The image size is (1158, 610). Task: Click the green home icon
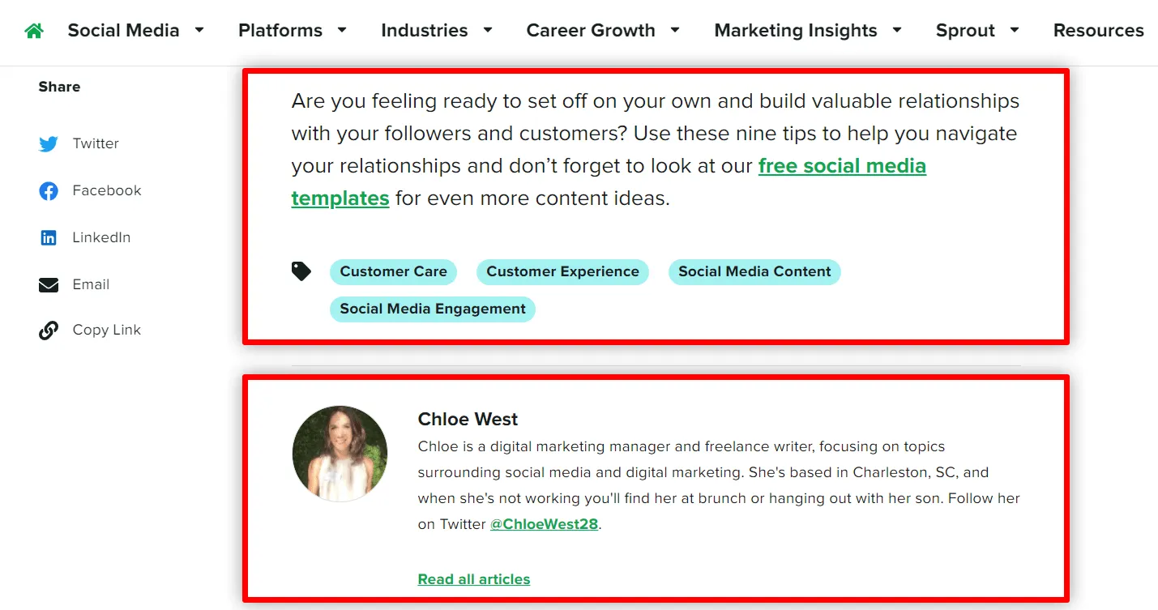33,31
